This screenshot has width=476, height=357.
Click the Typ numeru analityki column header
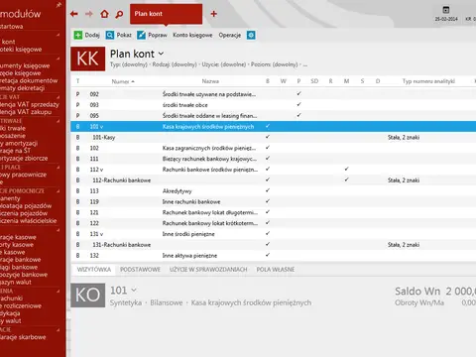tap(428, 81)
